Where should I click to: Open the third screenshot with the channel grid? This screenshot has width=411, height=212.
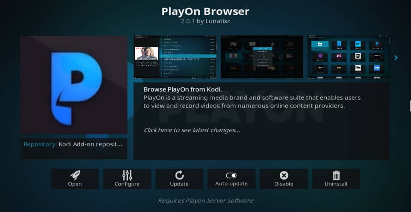coord(348,57)
